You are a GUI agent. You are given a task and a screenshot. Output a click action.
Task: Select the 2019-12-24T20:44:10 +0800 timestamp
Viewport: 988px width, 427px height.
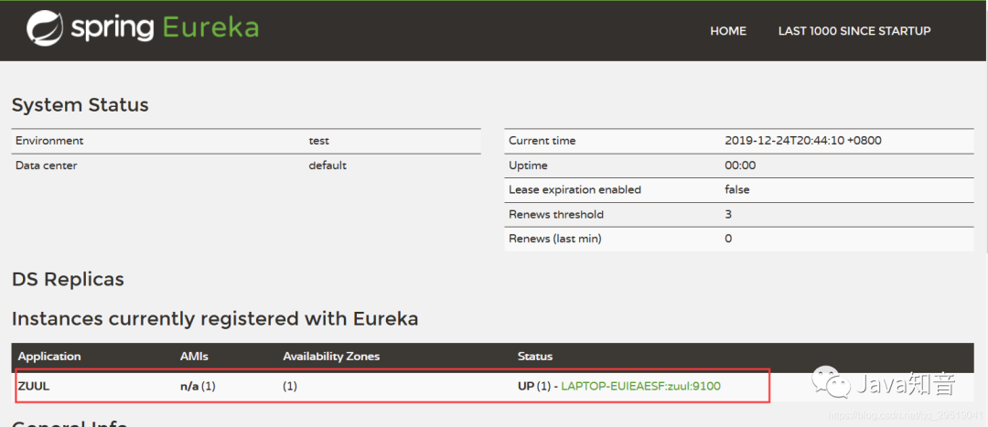pos(803,141)
